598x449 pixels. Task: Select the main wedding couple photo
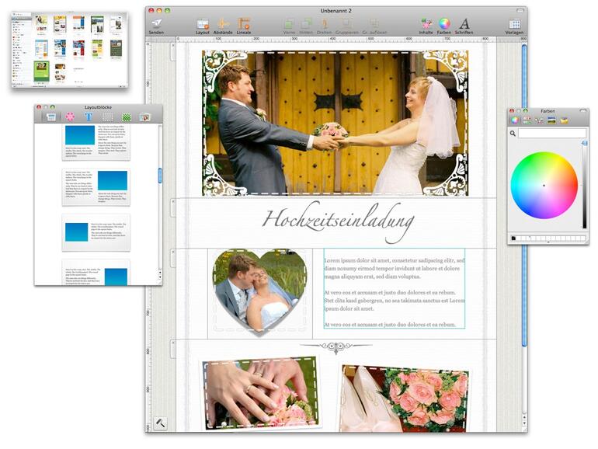pos(335,123)
